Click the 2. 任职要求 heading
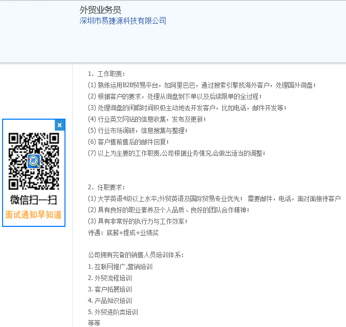Screen dimensions: 346x327 (106, 187)
